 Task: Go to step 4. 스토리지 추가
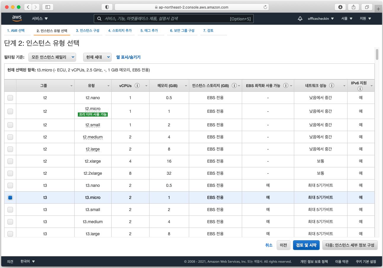[x=120, y=31]
